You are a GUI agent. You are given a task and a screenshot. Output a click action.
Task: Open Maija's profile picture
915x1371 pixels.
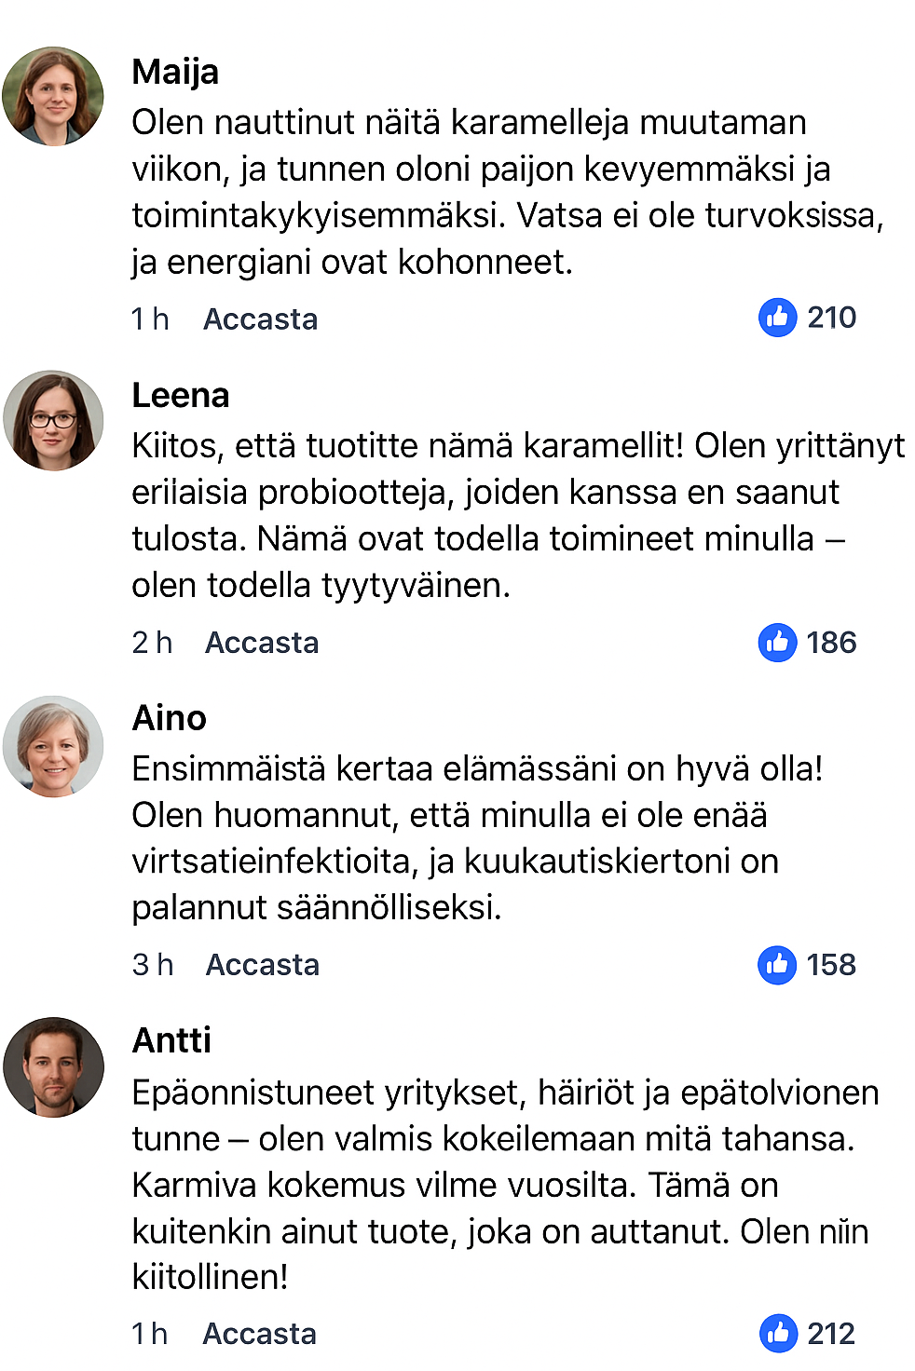53,97
